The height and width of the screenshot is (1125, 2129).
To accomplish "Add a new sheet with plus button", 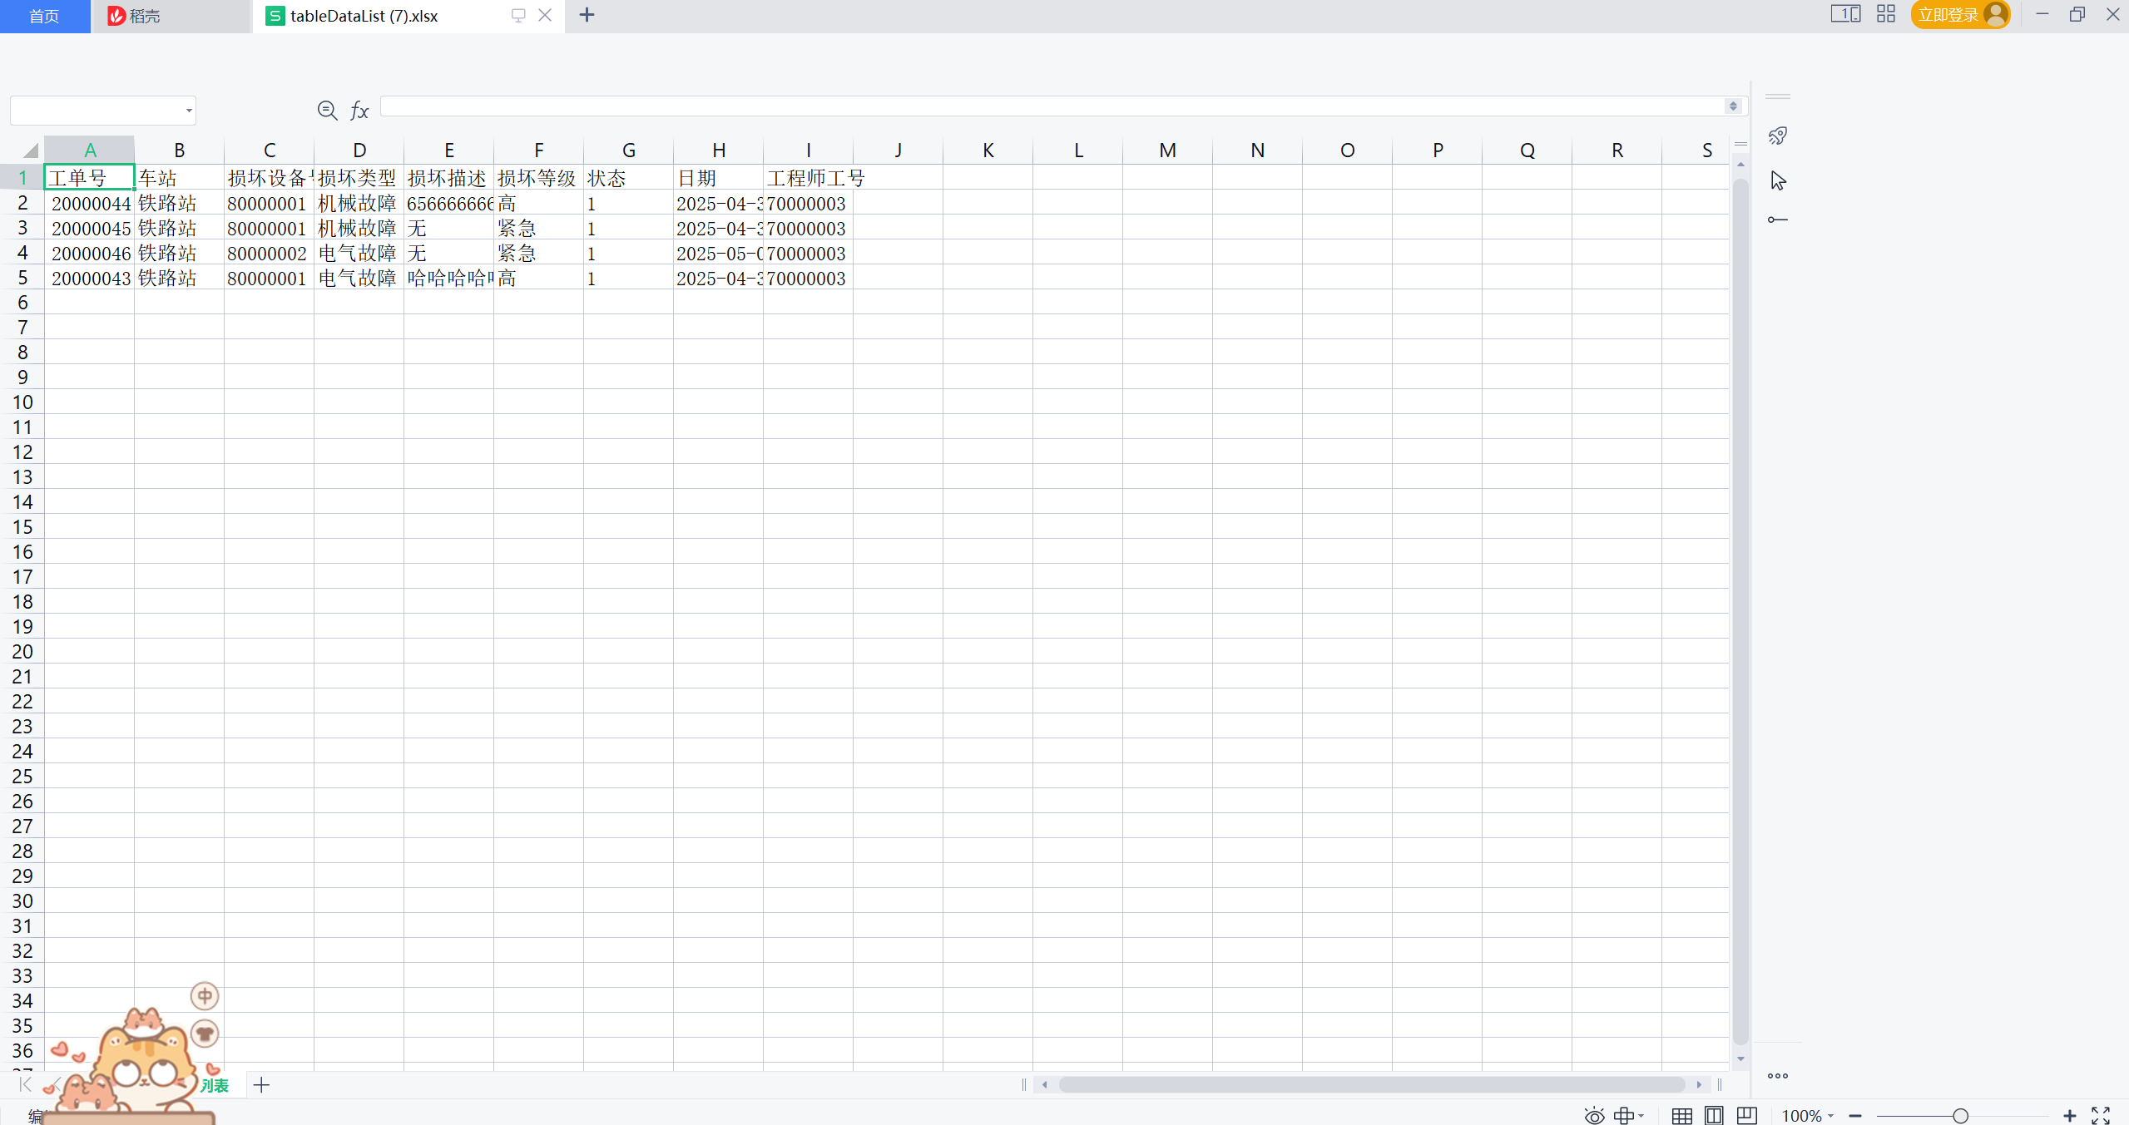I will [x=261, y=1084].
